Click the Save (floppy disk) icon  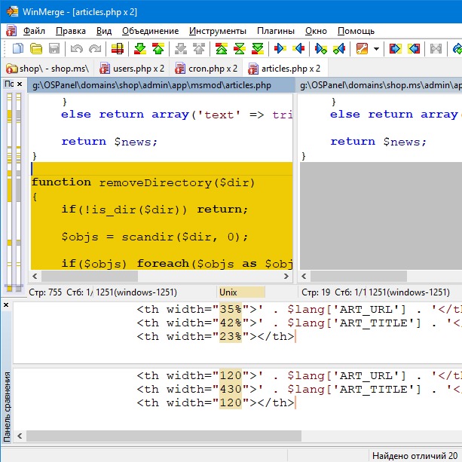tap(54, 49)
